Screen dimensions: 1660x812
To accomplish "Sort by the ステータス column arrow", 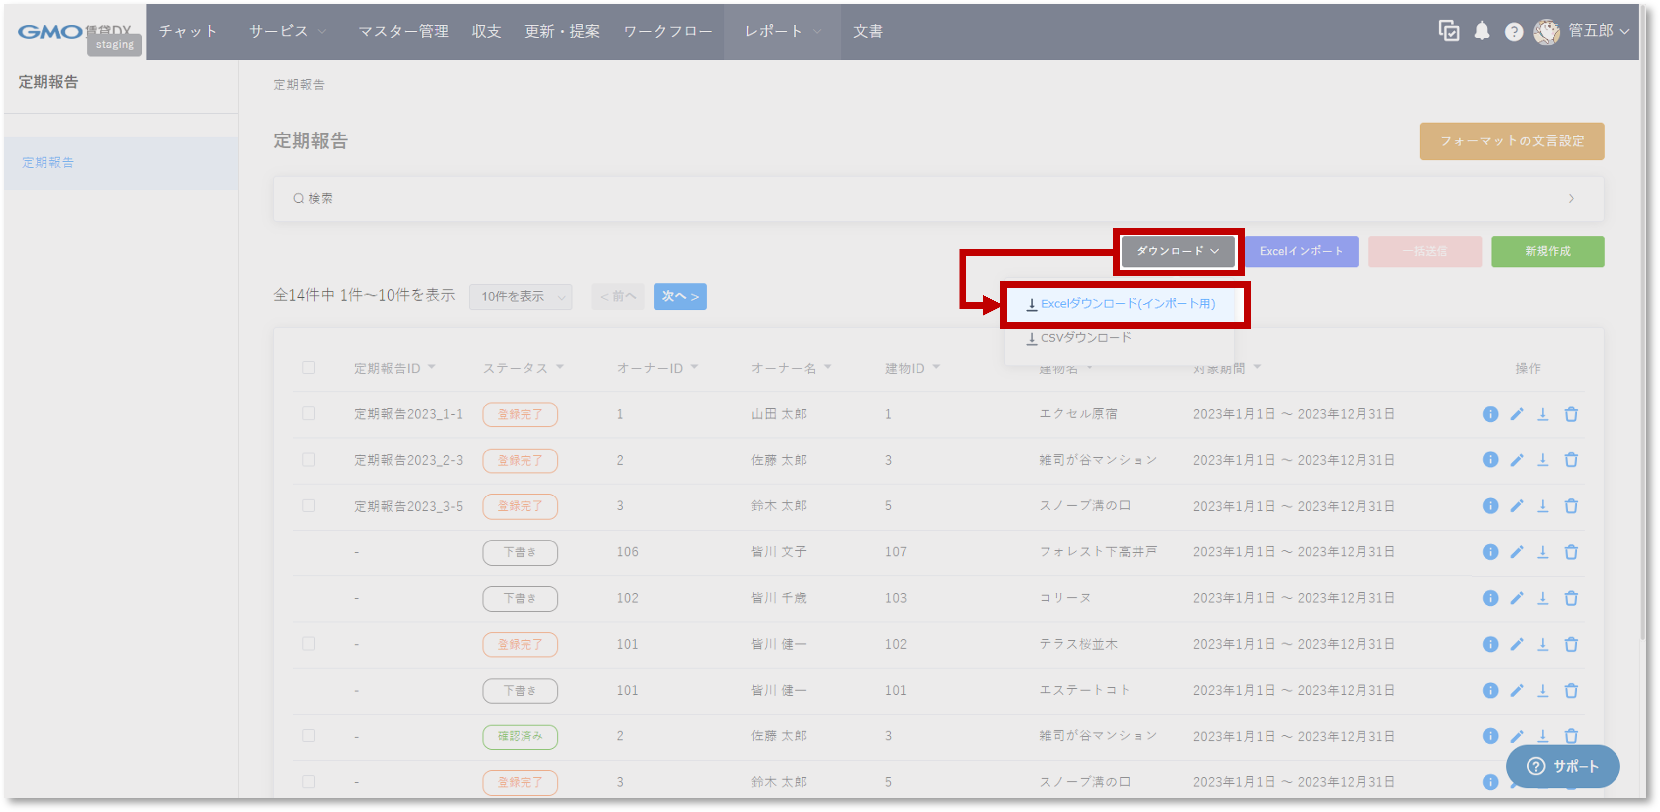I will (560, 367).
